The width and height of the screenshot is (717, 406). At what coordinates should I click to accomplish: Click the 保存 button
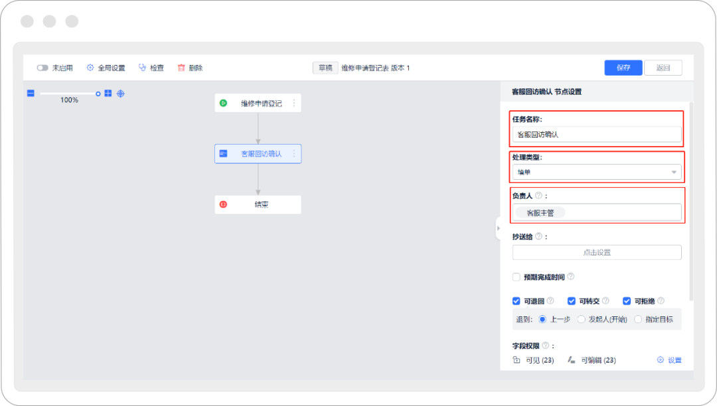(623, 68)
